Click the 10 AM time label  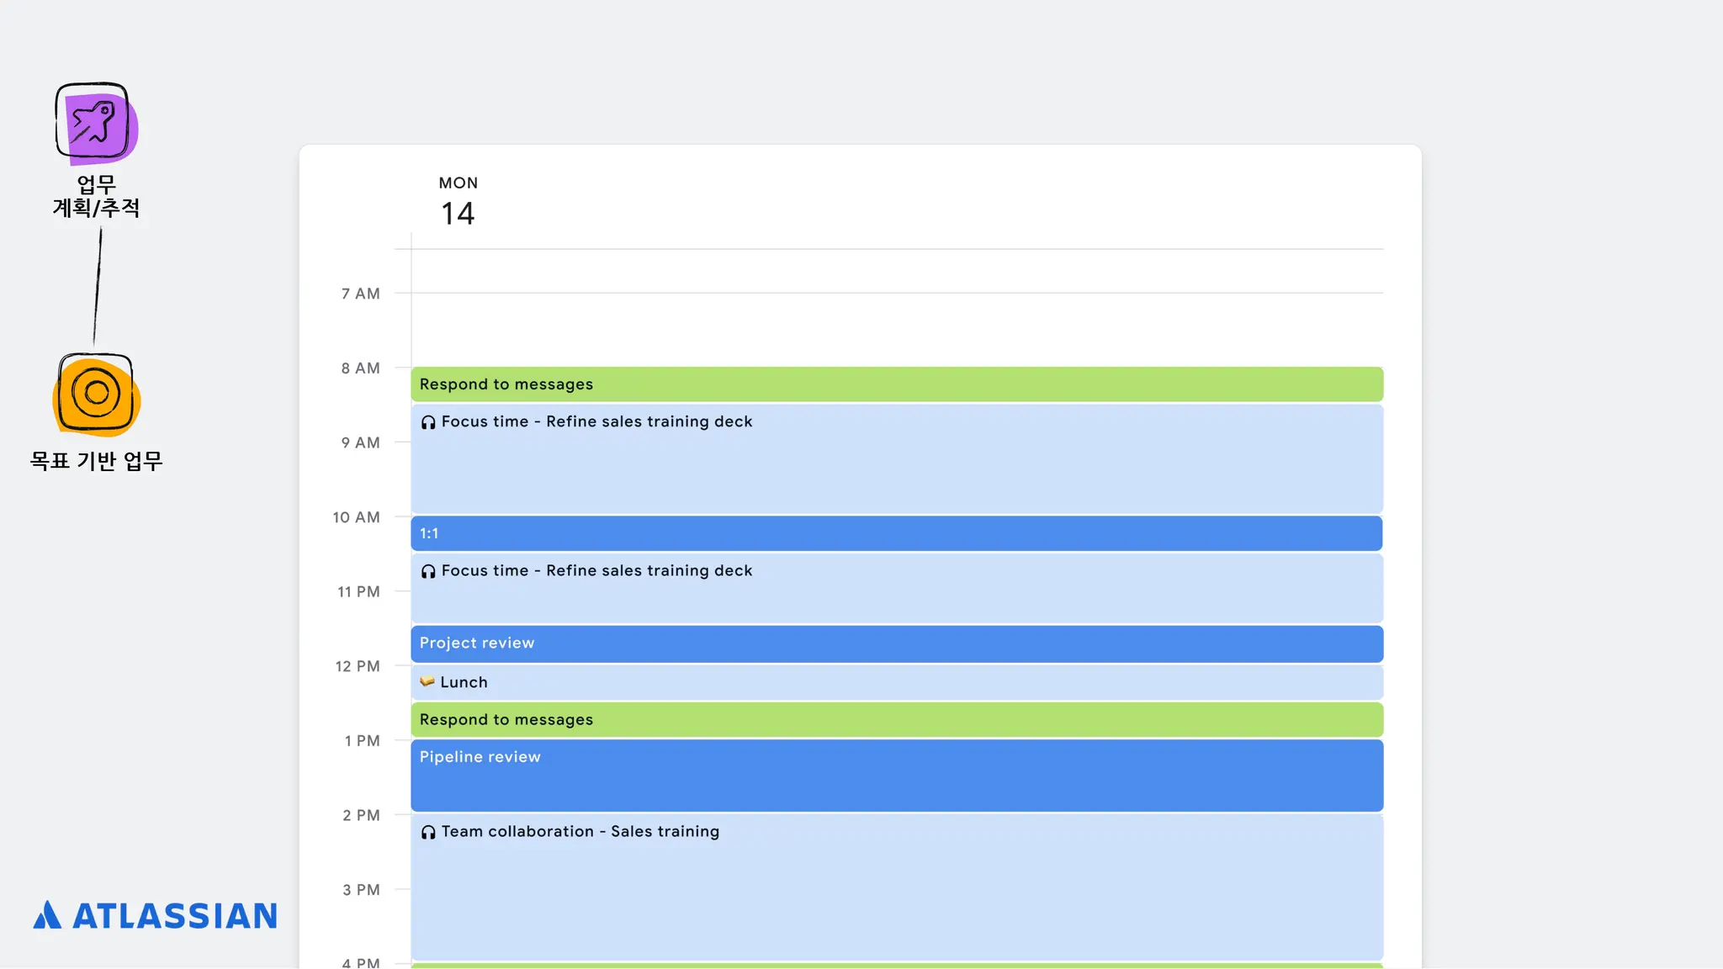(356, 517)
